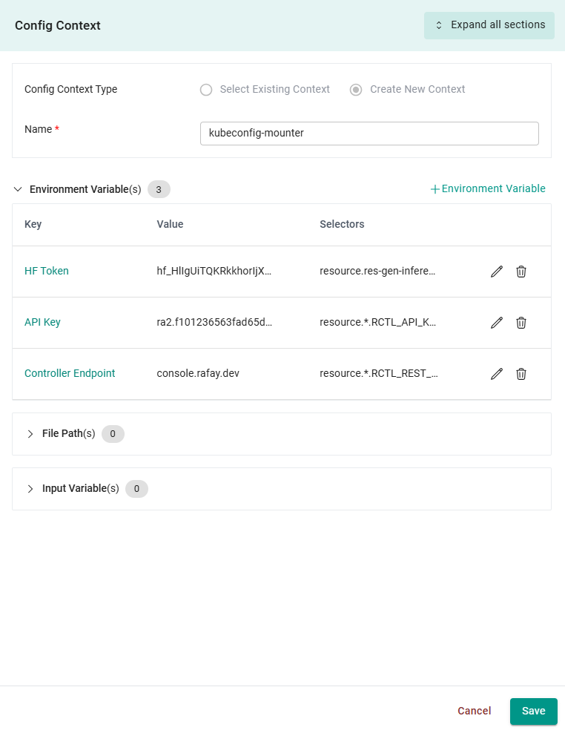Screen dimensions: 565x733
Task: Delete the Controller Endpoint variable
Action: 521,374
